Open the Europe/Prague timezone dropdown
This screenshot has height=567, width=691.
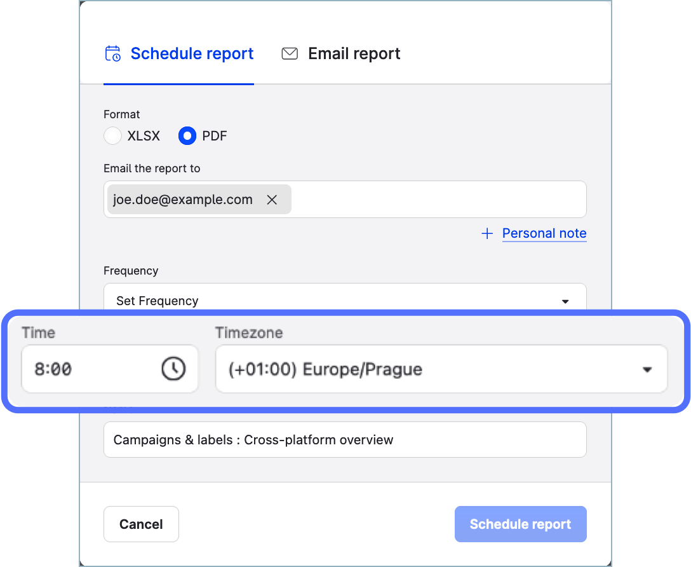tap(442, 369)
